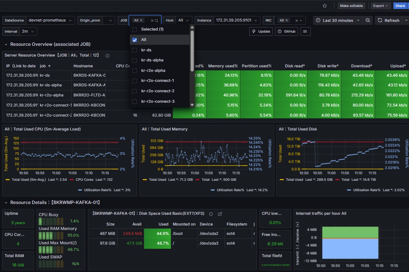Viewport: 409px width, 272px height.
Task: Open kr-ds IP link 172.31.39.205
Action: (x=22, y=75)
